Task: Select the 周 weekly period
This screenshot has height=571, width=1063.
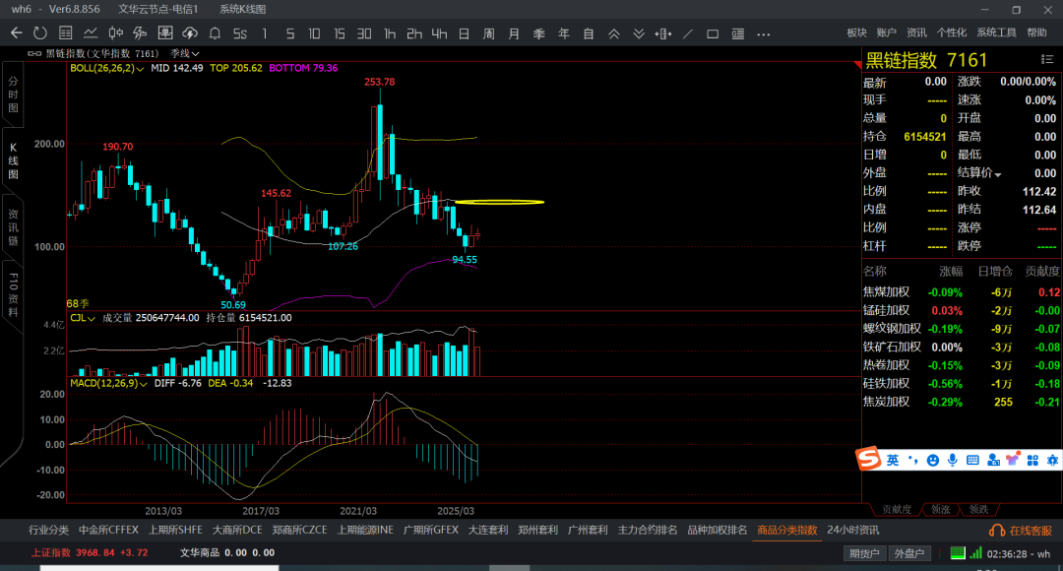Action: click(489, 33)
